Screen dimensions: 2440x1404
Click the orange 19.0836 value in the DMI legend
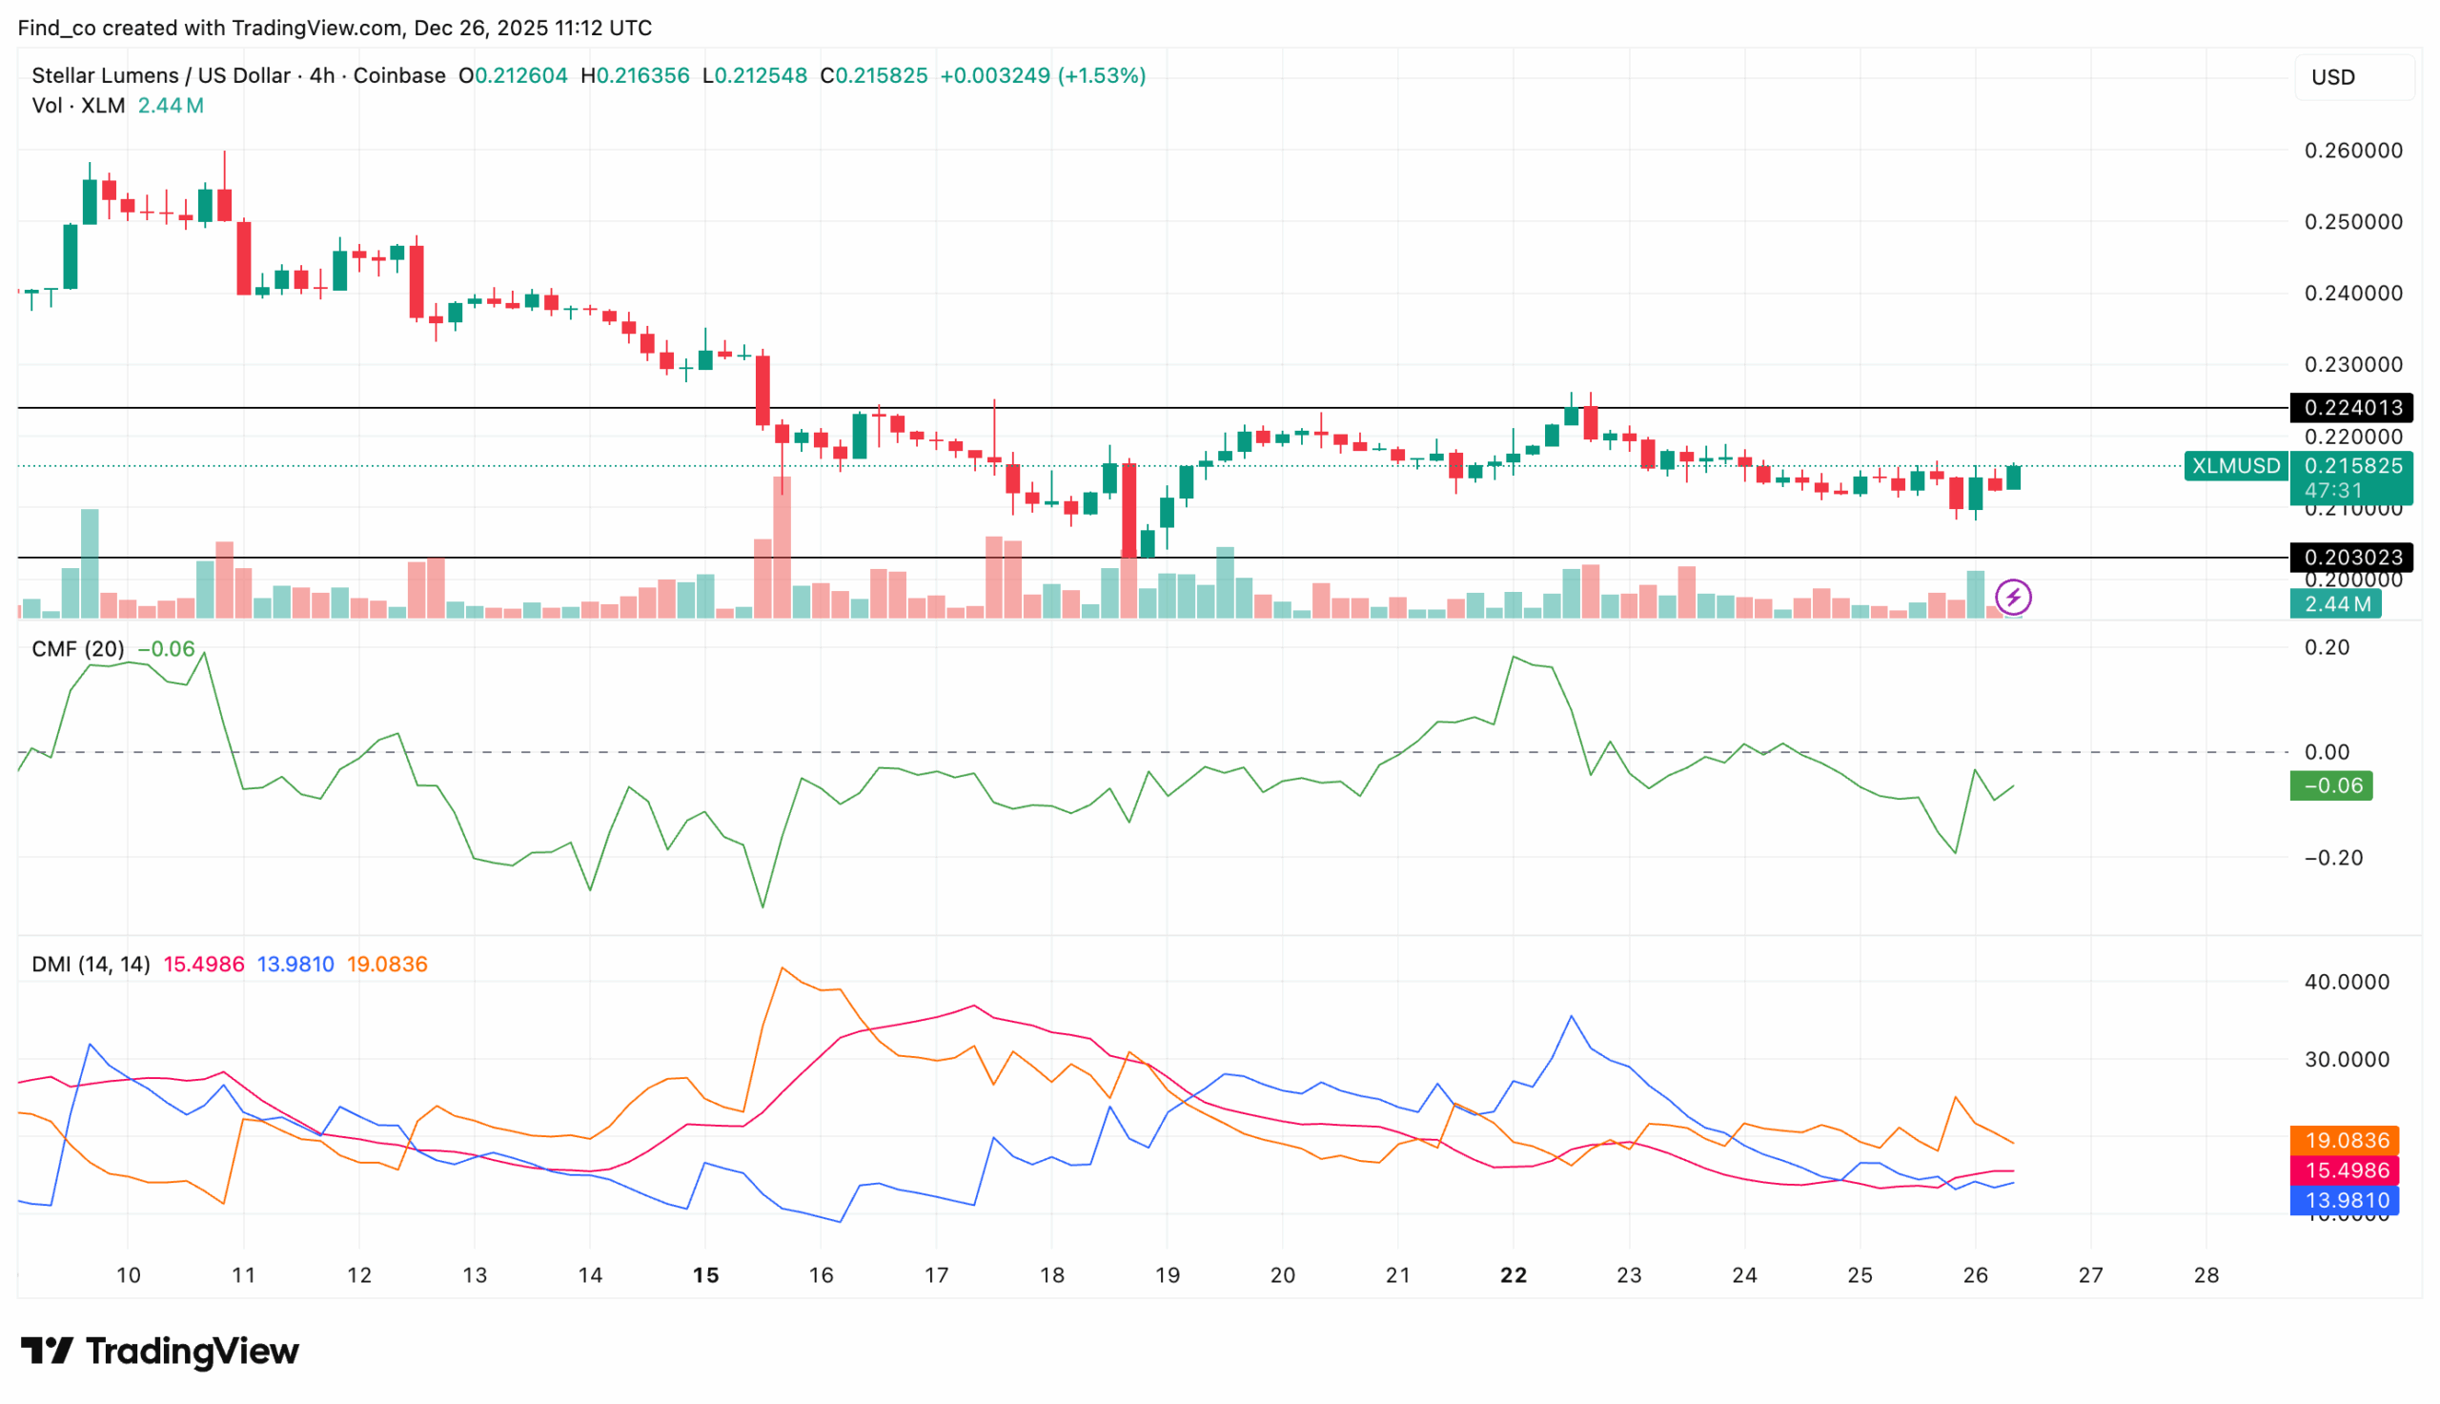387,965
